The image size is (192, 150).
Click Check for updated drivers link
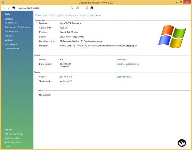point(128,64)
